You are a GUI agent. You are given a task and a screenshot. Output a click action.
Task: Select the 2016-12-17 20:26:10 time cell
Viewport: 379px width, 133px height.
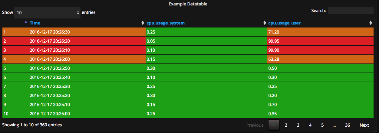[87, 50]
